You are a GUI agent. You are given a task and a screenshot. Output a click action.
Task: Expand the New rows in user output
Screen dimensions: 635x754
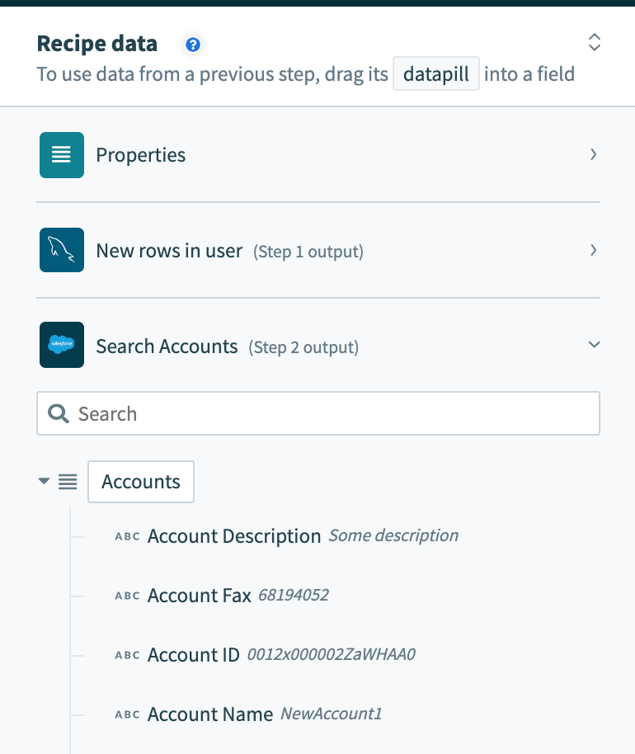tap(593, 250)
